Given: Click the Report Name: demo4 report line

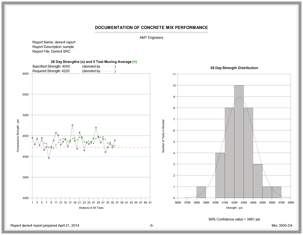Looking at the screenshot, I should coord(54,42).
